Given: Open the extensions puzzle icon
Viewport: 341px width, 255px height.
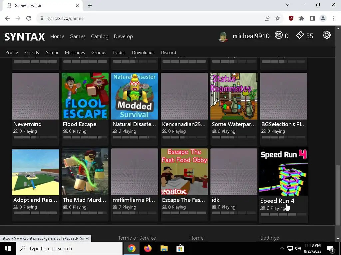Looking at the screenshot, I should pos(302,19).
